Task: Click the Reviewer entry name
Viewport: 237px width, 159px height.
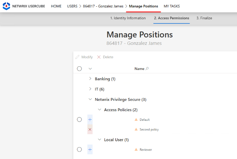Action: click(146, 150)
